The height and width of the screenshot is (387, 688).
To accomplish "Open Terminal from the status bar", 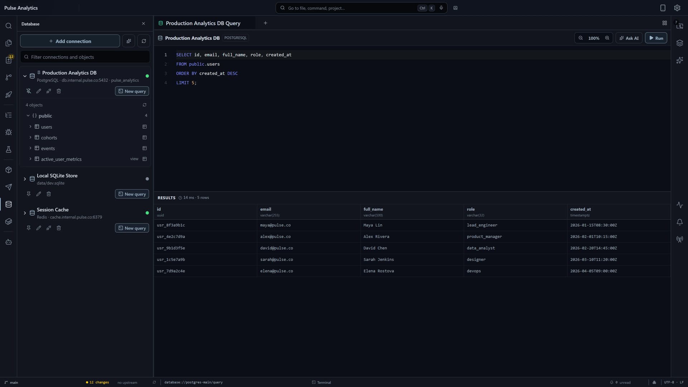I will coord(321,382).
